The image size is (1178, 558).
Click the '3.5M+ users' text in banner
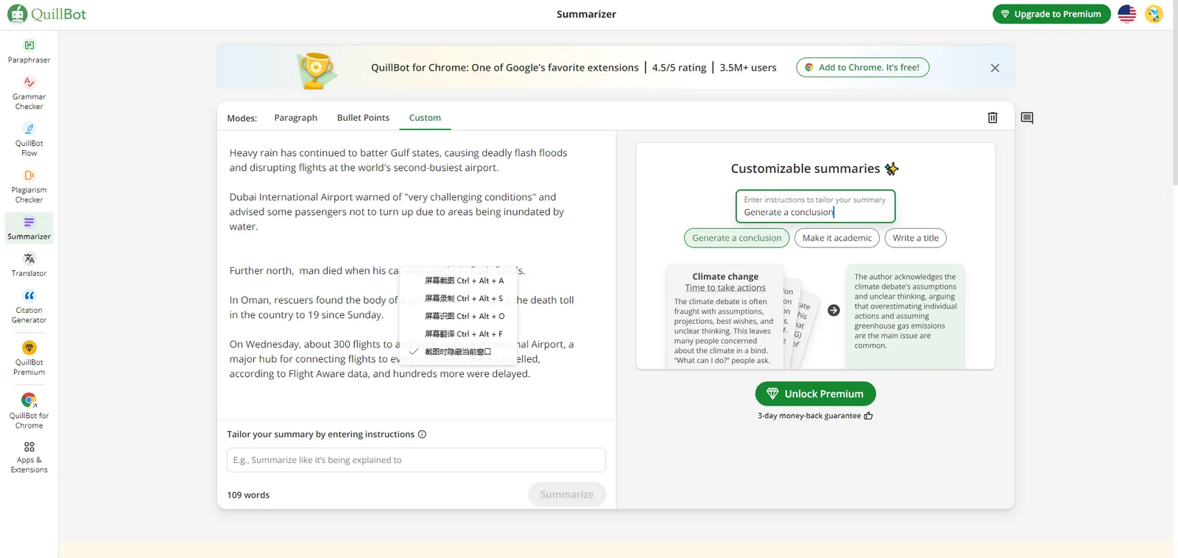(748, 68)
